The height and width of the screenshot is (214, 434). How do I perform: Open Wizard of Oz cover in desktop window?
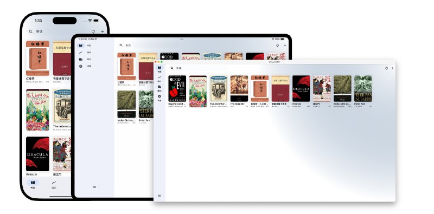click(x=198, y=91)
